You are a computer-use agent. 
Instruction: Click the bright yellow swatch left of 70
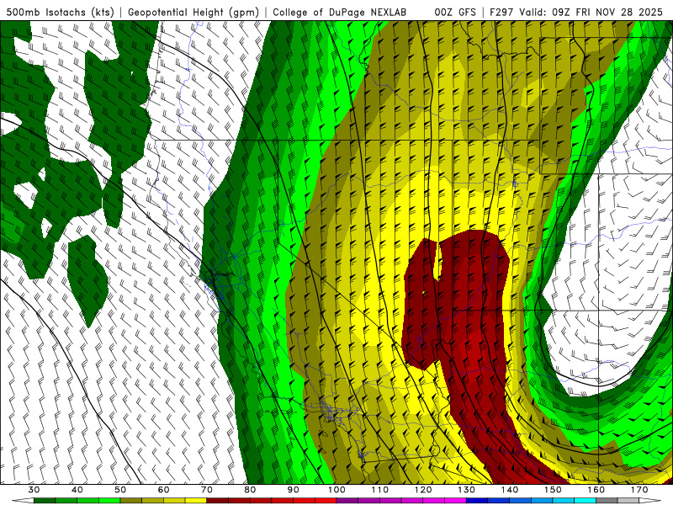196,501
